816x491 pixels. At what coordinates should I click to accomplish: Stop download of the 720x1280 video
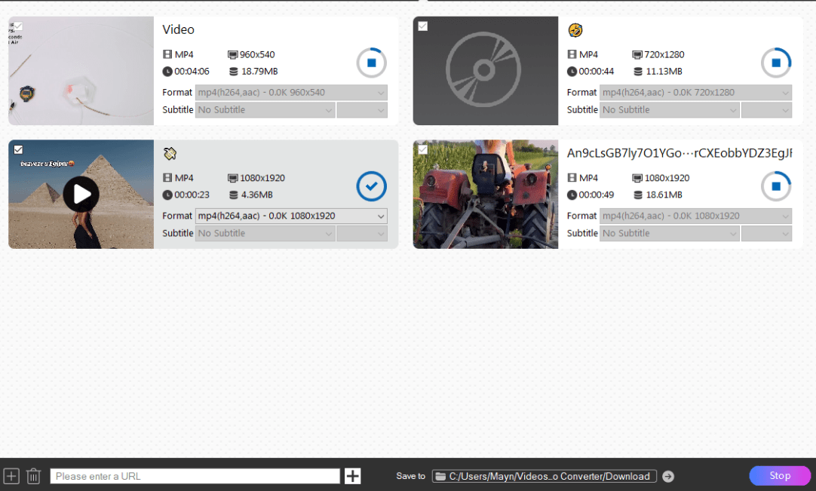775,63
